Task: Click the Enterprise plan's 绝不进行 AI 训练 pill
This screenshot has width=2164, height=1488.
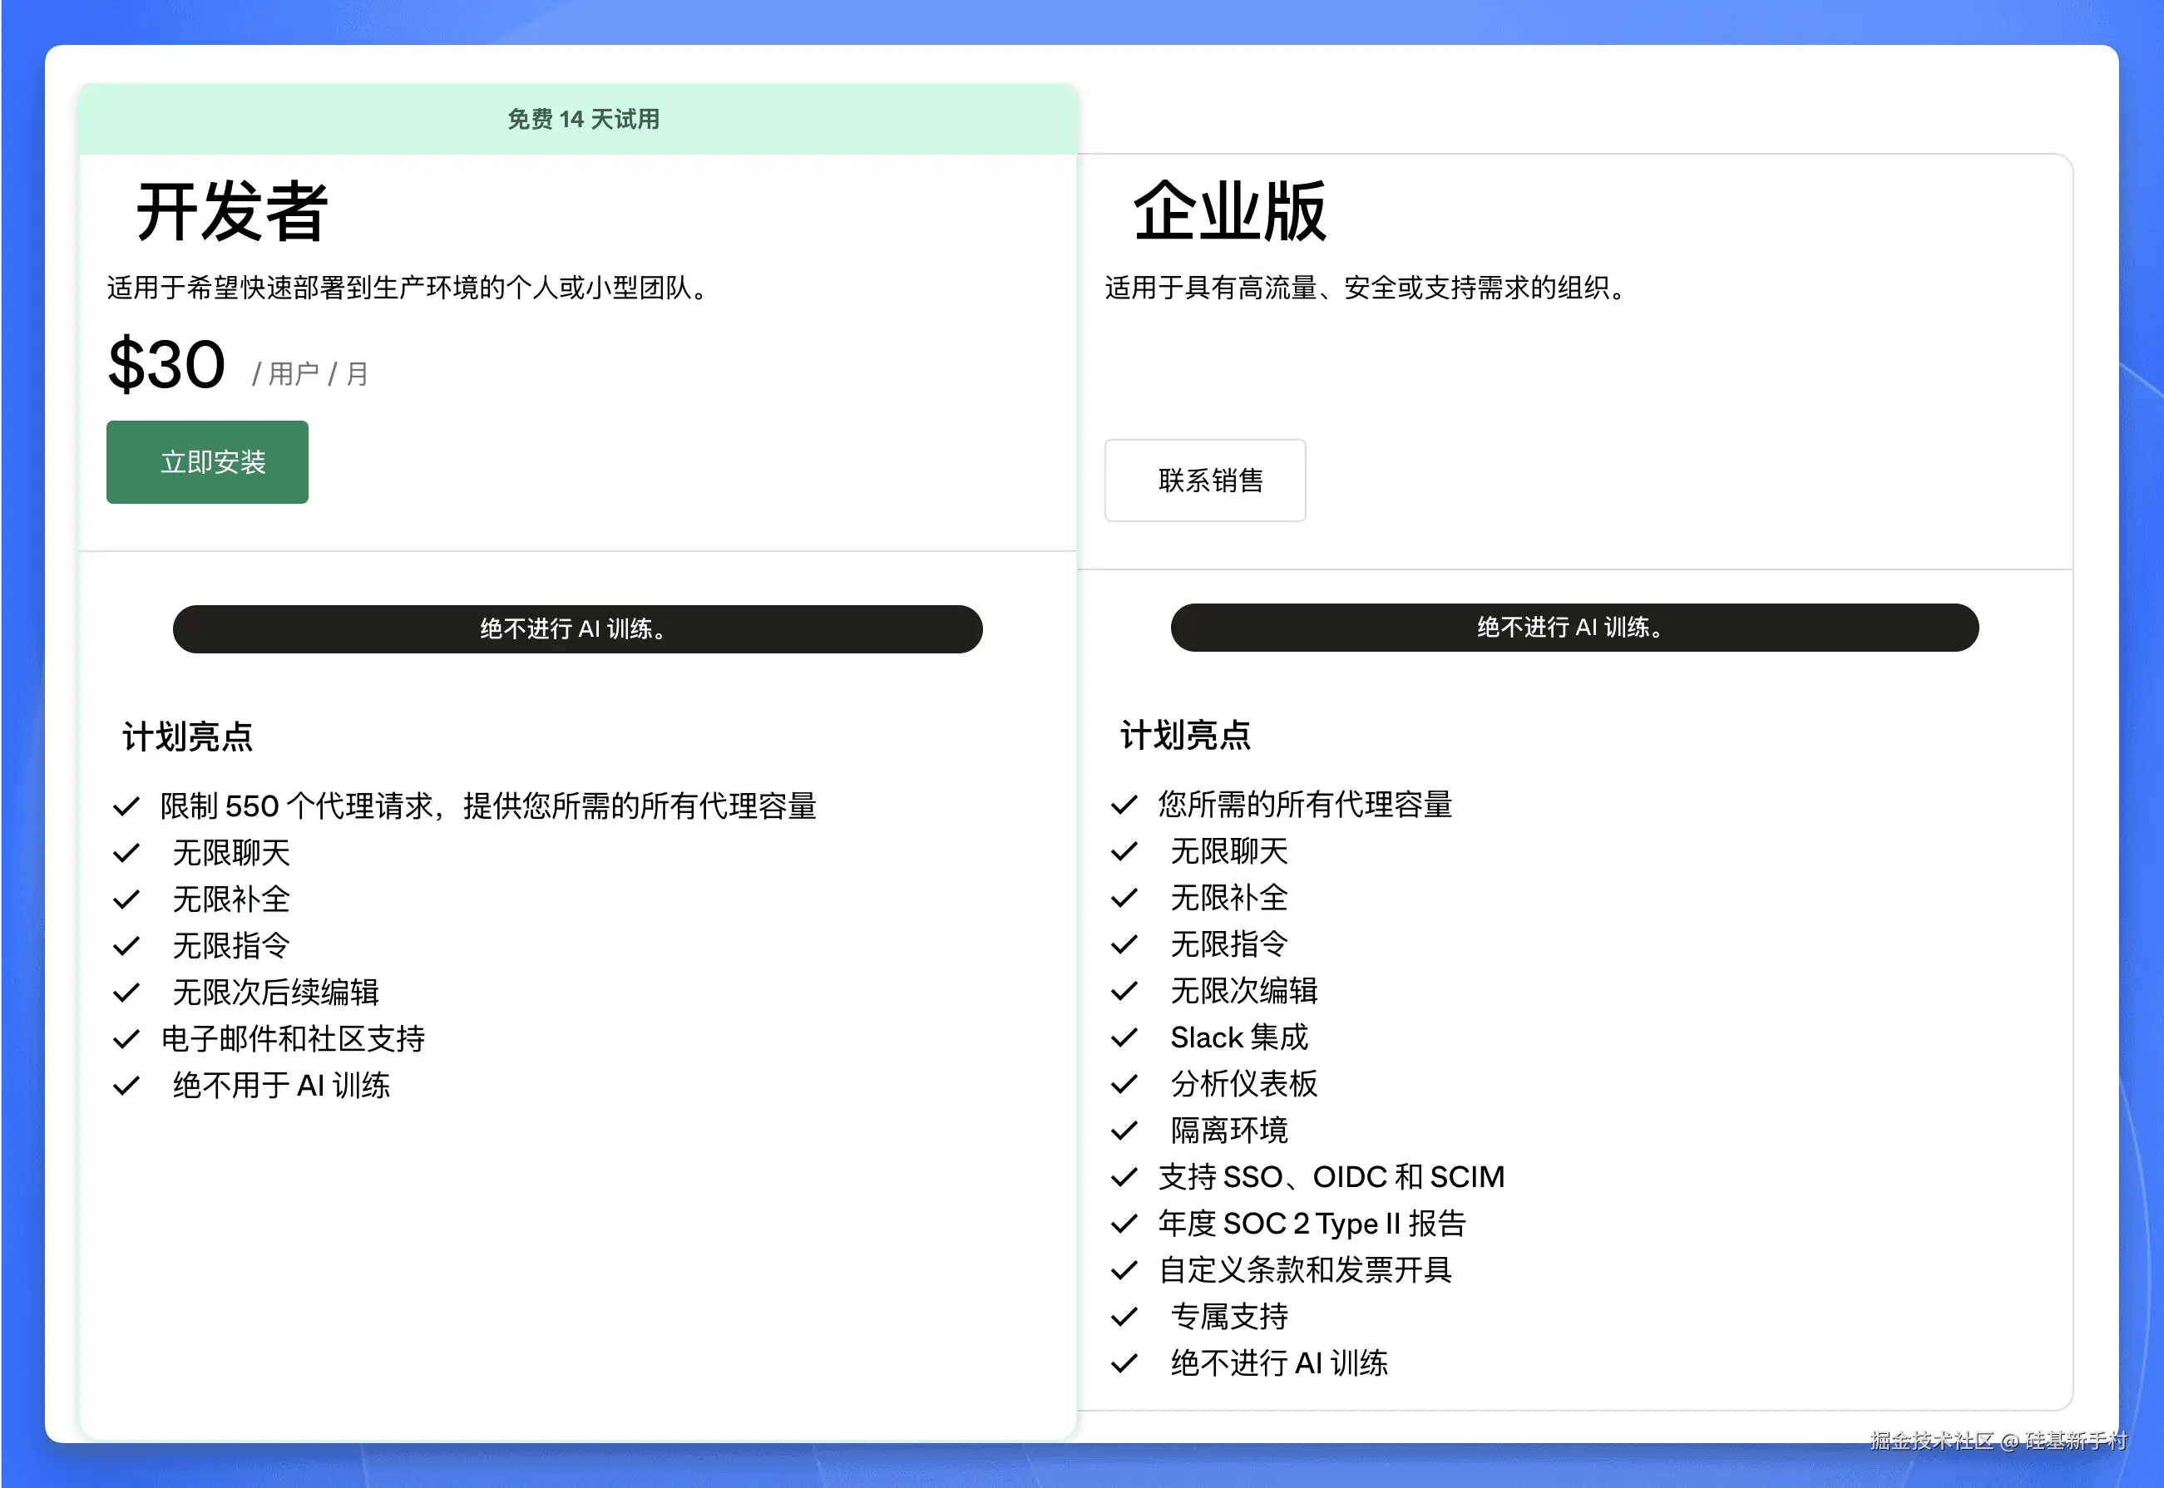Action: pos(1574,628)
